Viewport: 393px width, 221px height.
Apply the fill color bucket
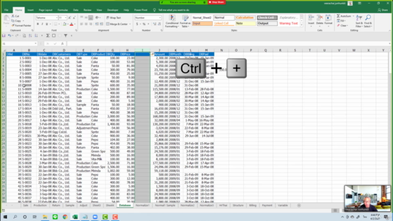[x=64, y=24]
